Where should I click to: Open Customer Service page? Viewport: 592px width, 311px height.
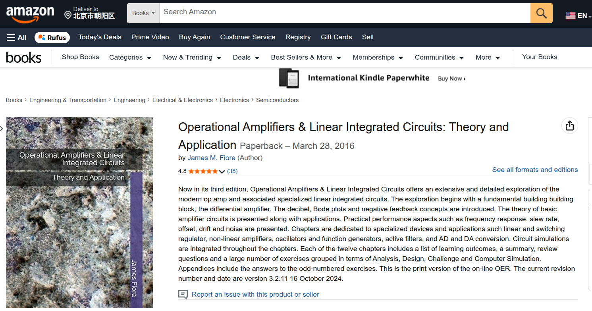coord(247,37)
